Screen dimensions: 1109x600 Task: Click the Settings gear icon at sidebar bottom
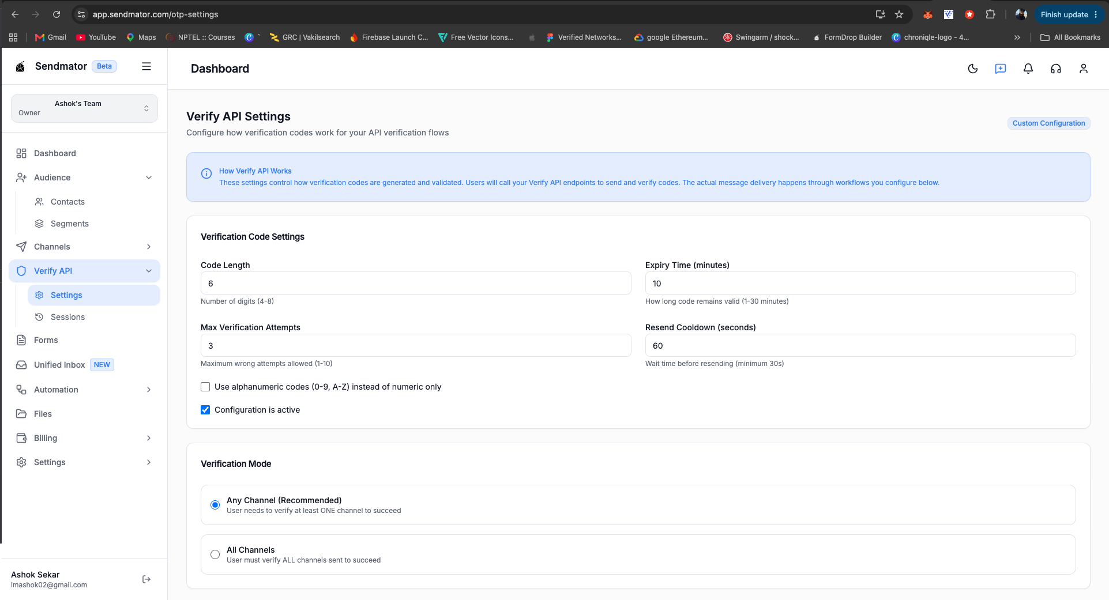[x=21, y=462]
